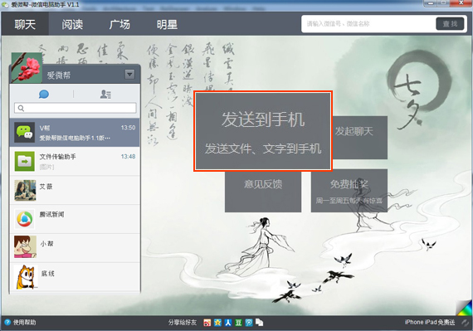Expand the 爱微帮 account dropdown arrow
Image resolution: width=473 pixels, height=331 pixels.
click(x=129, y=74)
